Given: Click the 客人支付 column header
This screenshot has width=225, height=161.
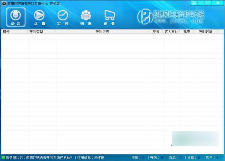Looking at the screenshot, I should [171, 32].
